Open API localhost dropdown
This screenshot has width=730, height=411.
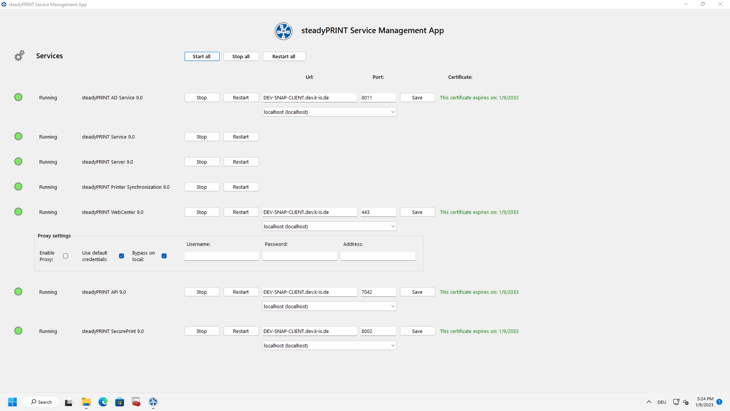point(330,306)
